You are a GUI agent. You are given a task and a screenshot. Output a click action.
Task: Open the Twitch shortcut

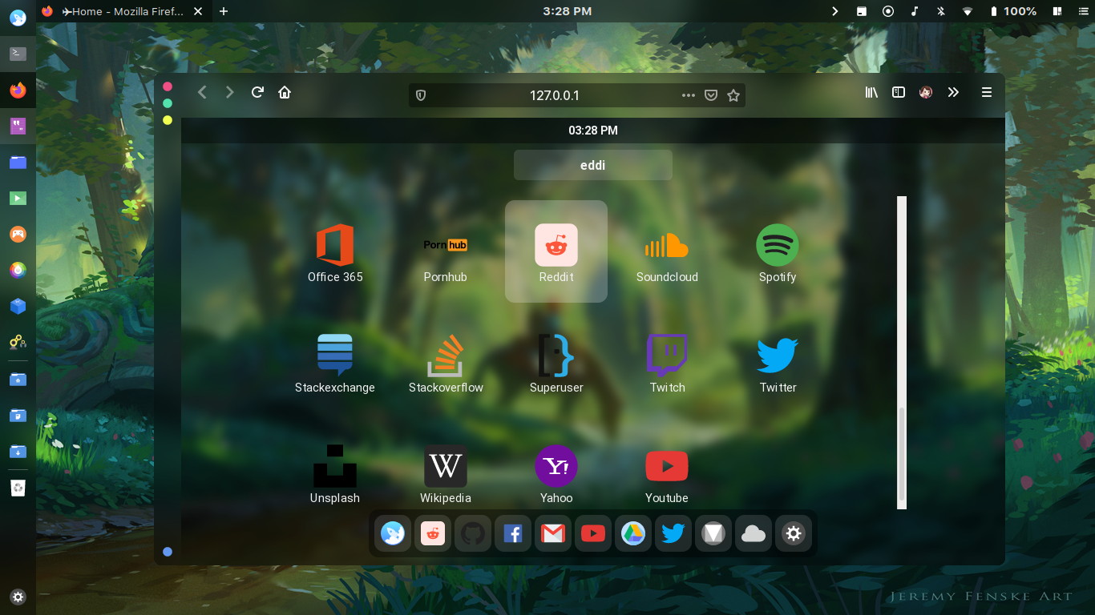click(x=667, y=362)
